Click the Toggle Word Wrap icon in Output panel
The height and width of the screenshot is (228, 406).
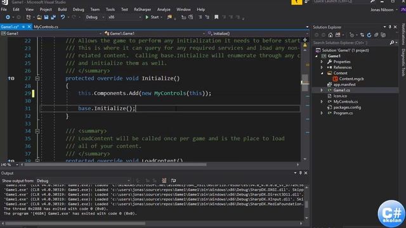tap(173, 180)
